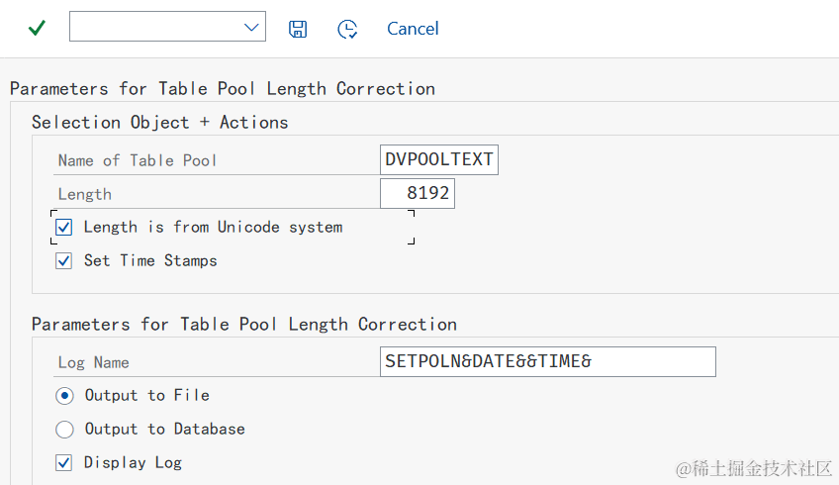839x485 pixels.
Task: Toggle the Display Log checkbox
Action: click(x=64, y=463)
